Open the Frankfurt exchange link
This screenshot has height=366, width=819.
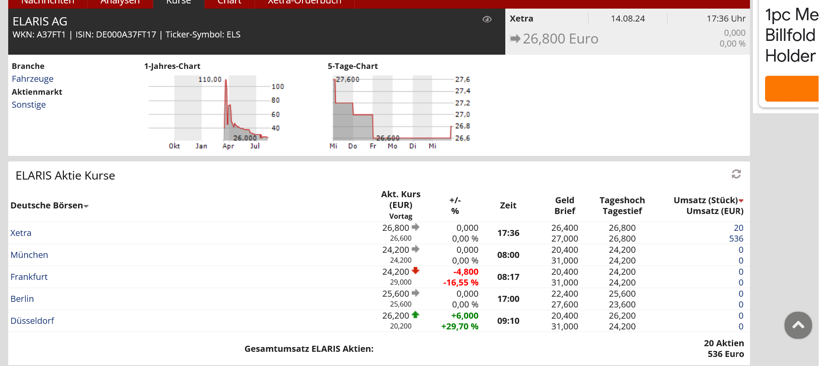29,277
